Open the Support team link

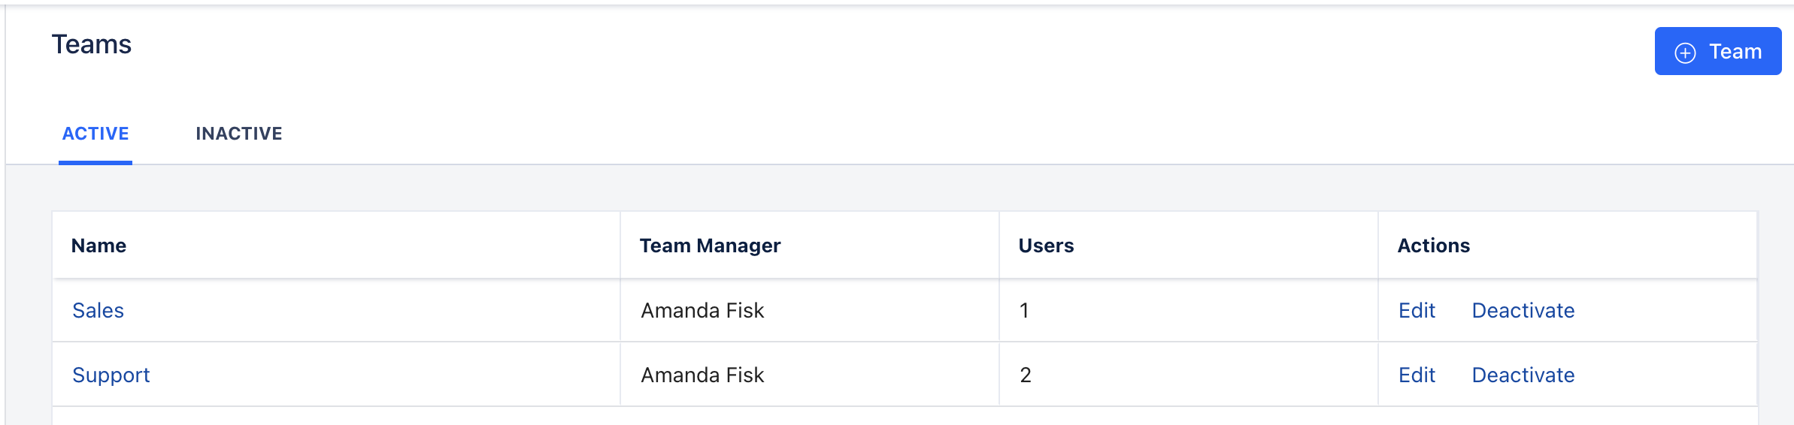111,375
